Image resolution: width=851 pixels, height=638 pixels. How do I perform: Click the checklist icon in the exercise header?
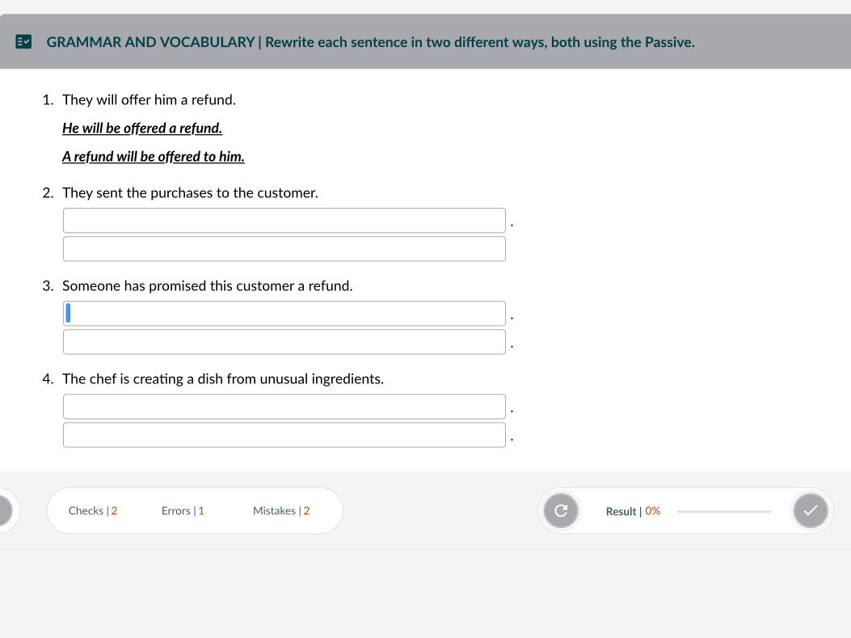click(x=24, y=42)
